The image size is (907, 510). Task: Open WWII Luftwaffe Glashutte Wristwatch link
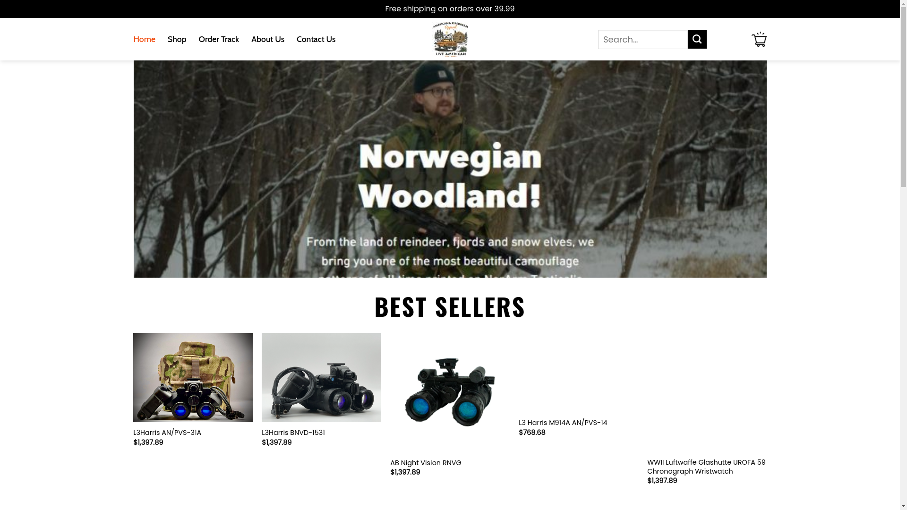point(706,467)
